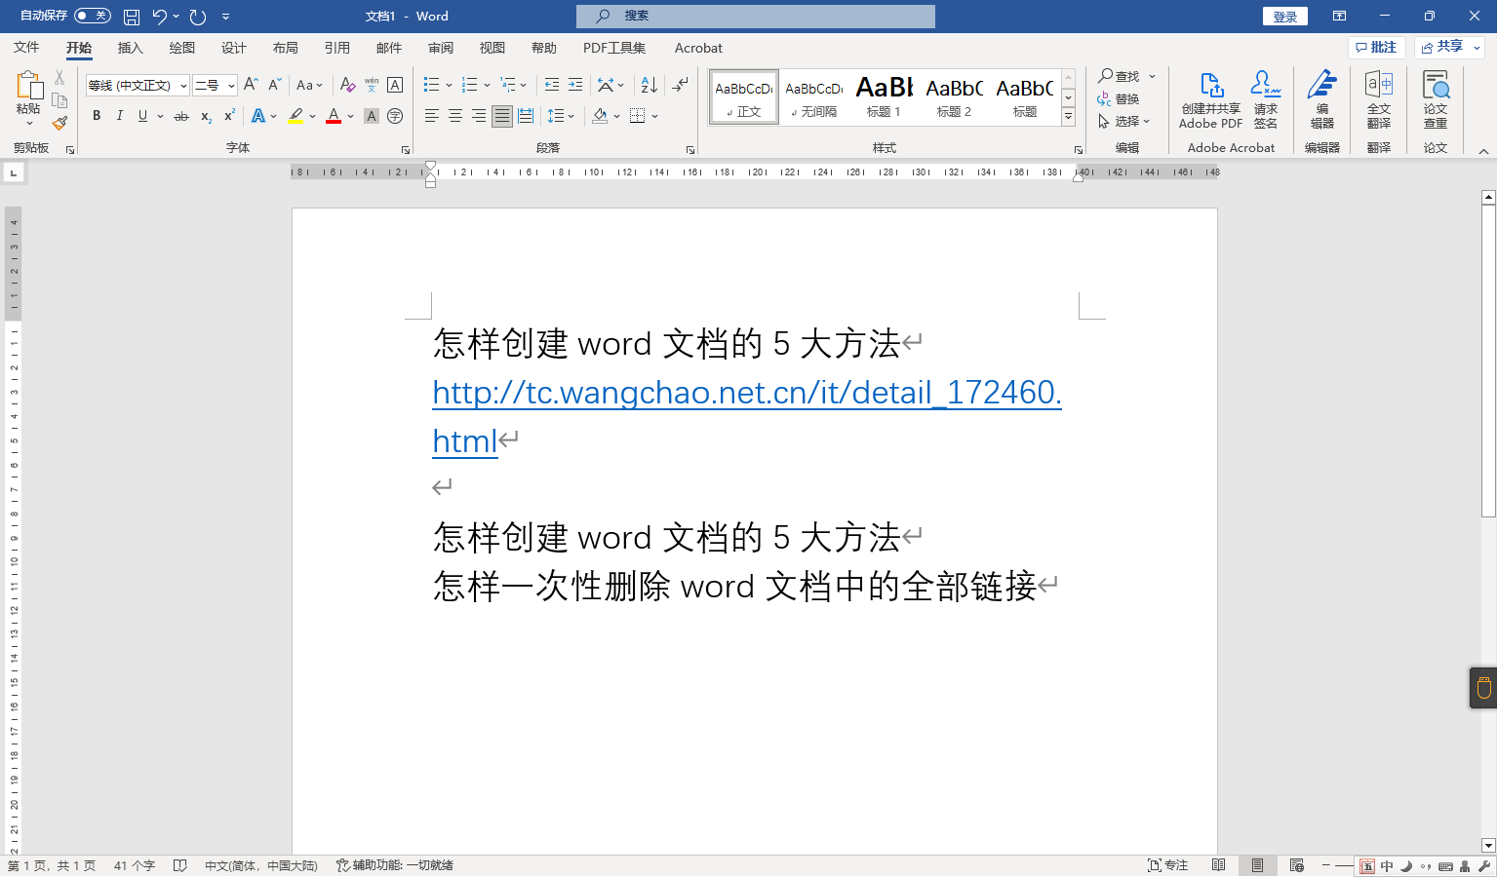Increase paragraph indent
This screenshot has height=877, width=1497.
pyautogui.click(x=575, y=85)
